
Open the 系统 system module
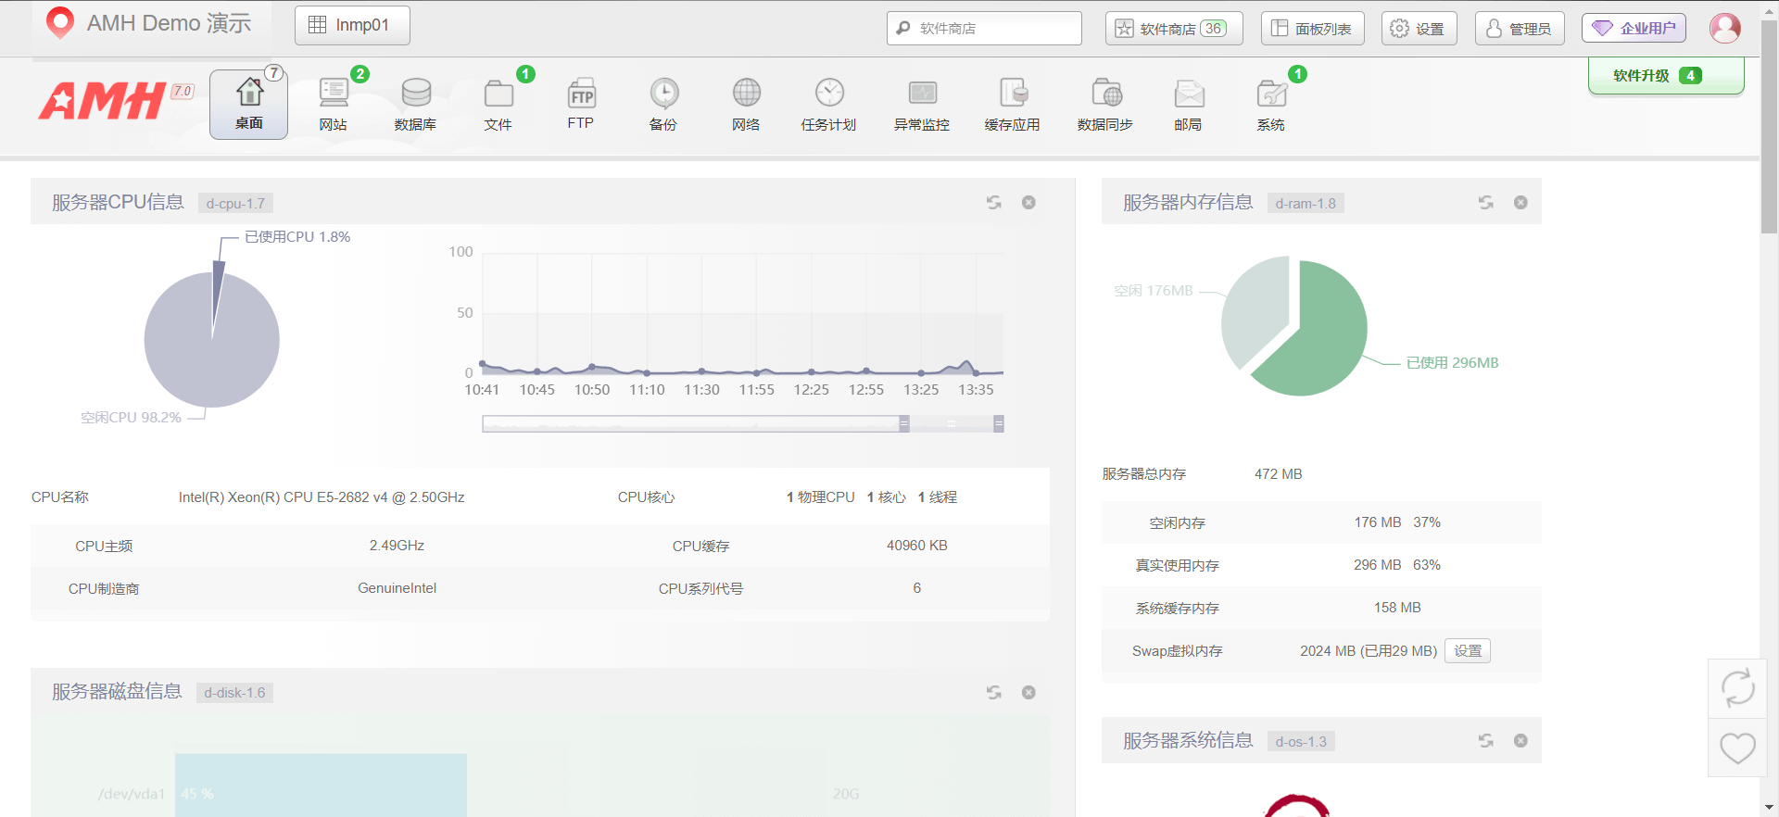pos(1271,104)
